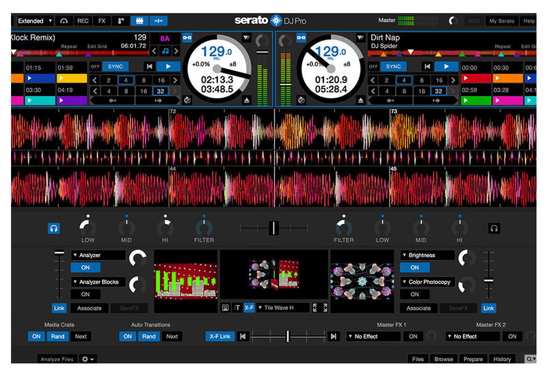
Task: Switch to the History tab
Action: click(502, 359)
